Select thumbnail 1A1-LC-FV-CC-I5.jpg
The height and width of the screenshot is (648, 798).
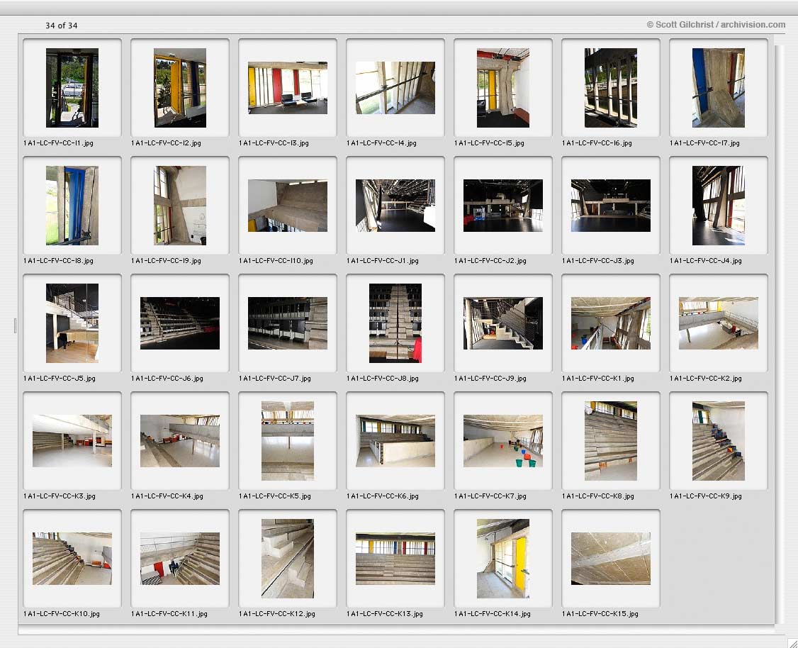point(502,87)
